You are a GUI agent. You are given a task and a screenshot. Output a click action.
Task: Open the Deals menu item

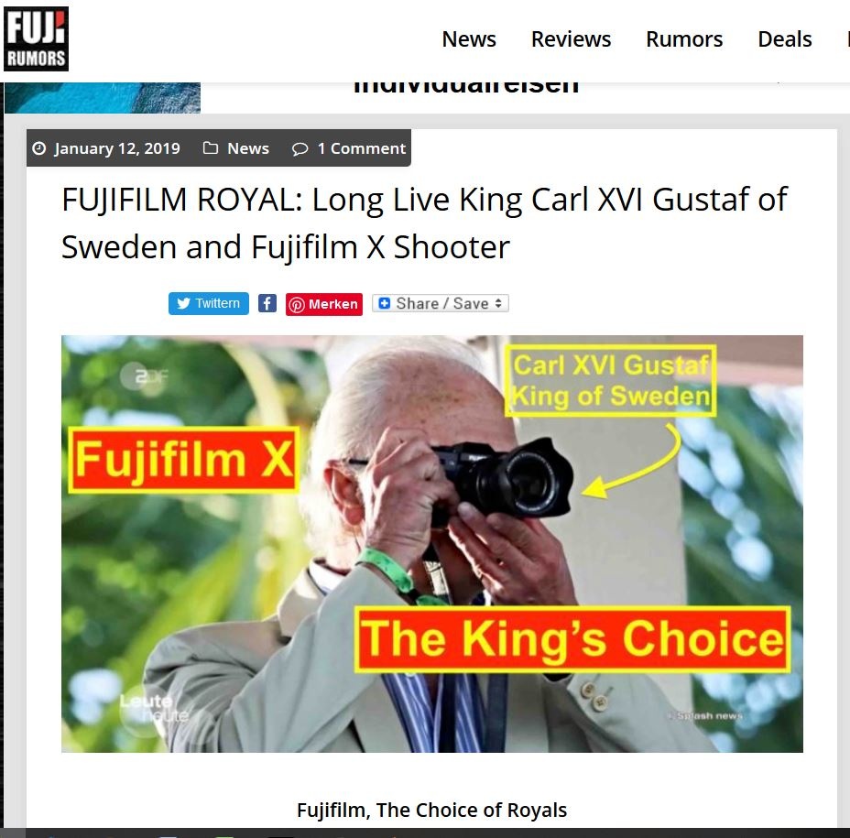coord(784,39)
